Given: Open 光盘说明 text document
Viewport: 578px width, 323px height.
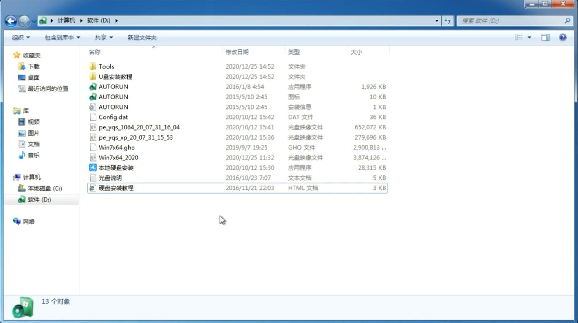Looking at the screenshot, I should pyautogui.click(x=110, y=177).
